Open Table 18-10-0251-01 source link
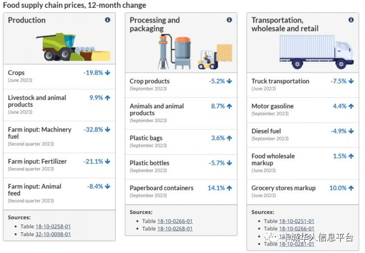The image size is (365, 253). [296, 222]
